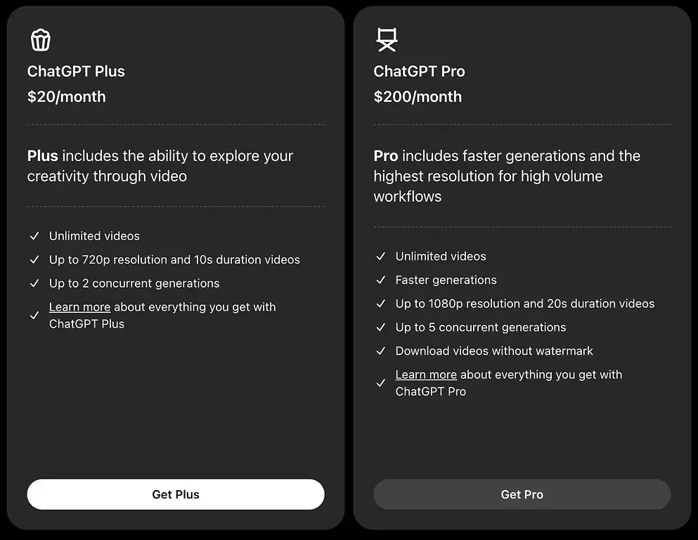Screen dimensions: 698x540
Task: Click the Get Pro button
Action: [522, 494]
